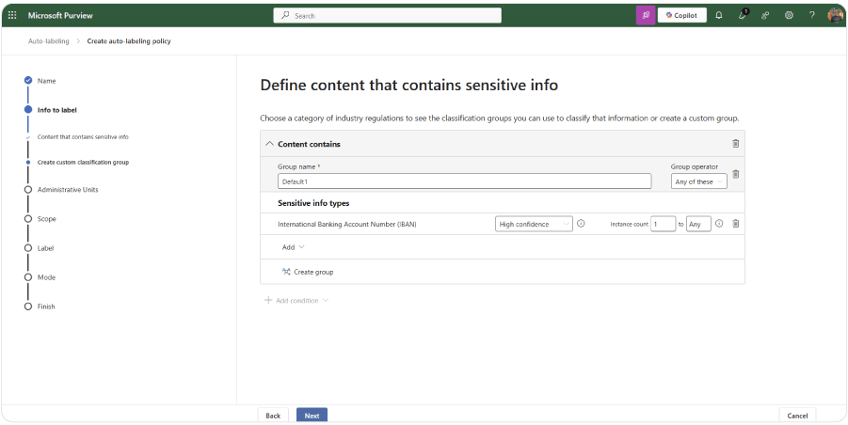Delete the Content contains condition

point(735,144)
